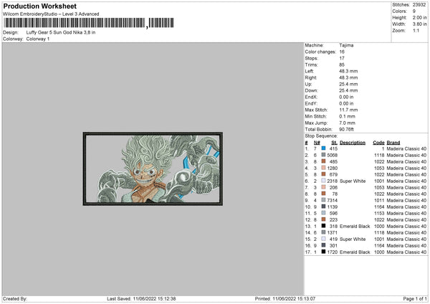Click the Stitches count 23932
This screenshot has height=304, width=430.
[x=419, y=5]
